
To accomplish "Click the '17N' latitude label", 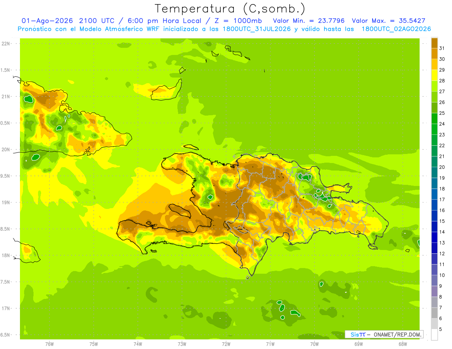I will click(6, 308).
